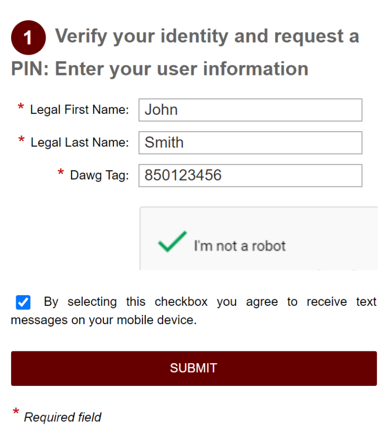
Task: Click inside the Legal Last Name field
Action: 250,142
